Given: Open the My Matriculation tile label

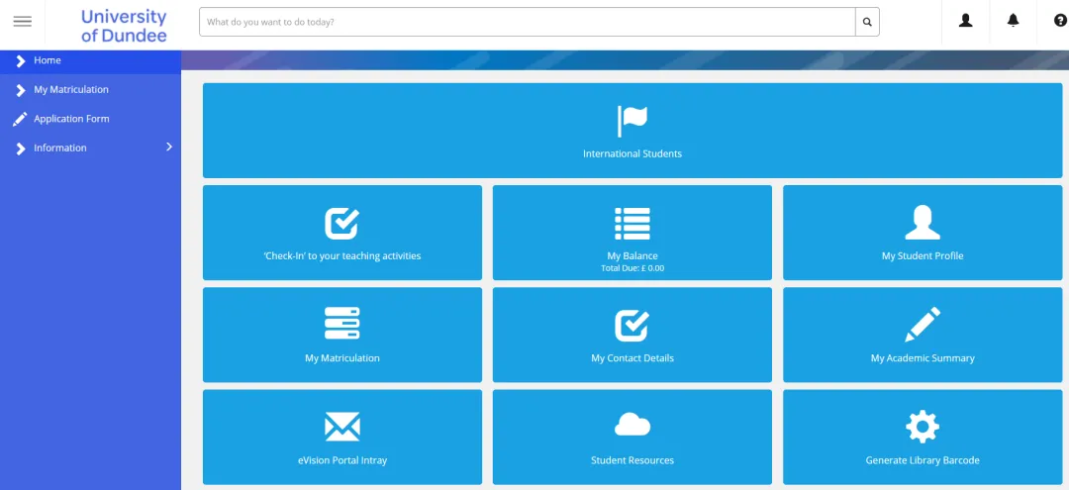Looking at the screenshot, I should 342,358.
